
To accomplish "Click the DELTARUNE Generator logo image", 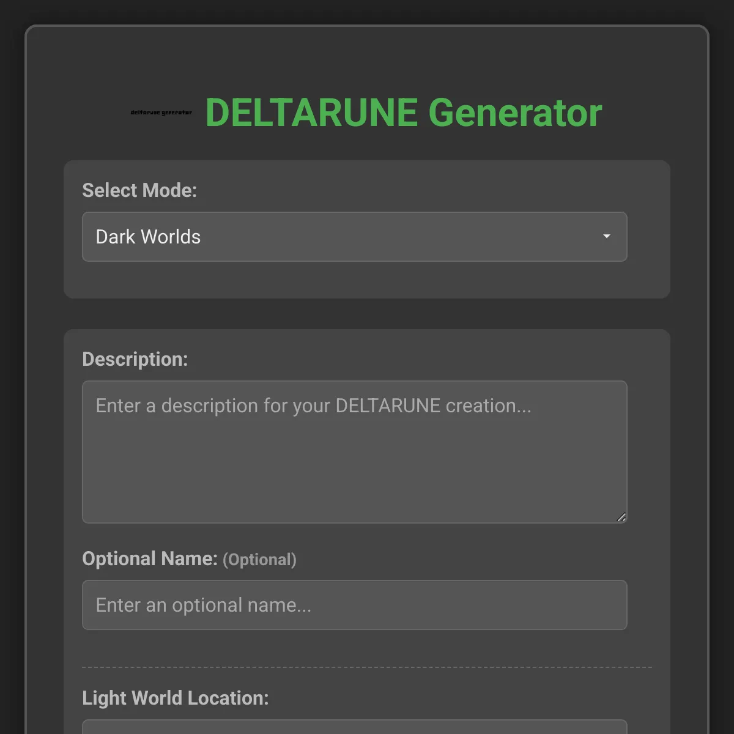I will click(x=161, y=113).
